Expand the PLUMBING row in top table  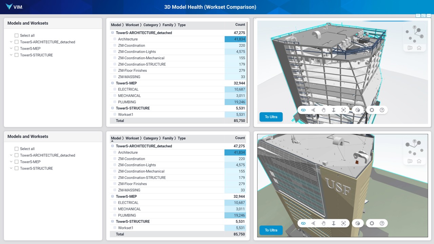115,102
